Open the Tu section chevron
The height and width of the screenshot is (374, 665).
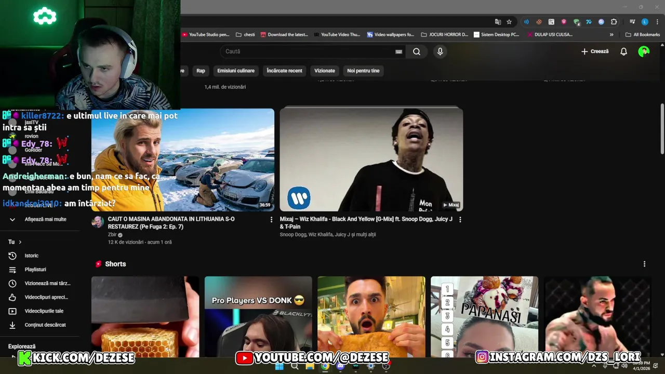click(20, 242)
